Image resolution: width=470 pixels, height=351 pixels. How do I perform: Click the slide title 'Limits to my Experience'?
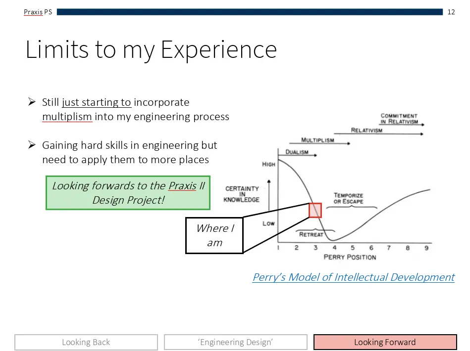click(151, 50)
